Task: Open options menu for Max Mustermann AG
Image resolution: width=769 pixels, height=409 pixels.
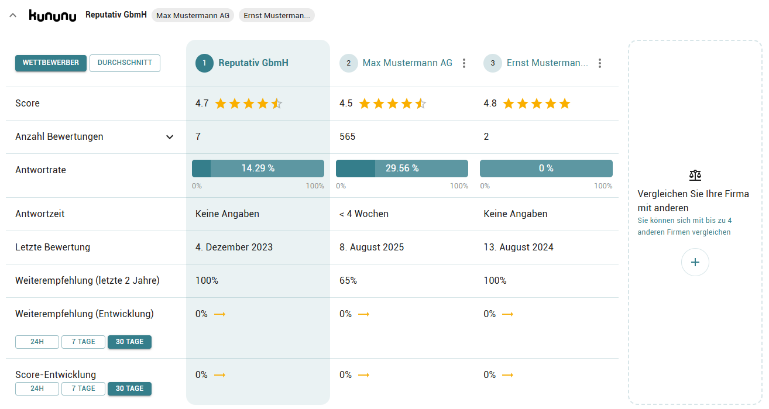Action: [x=464, y=63]
